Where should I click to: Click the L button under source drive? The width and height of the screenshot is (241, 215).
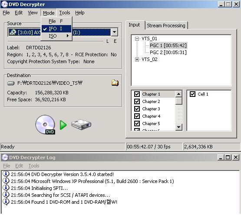click(107, 41)
